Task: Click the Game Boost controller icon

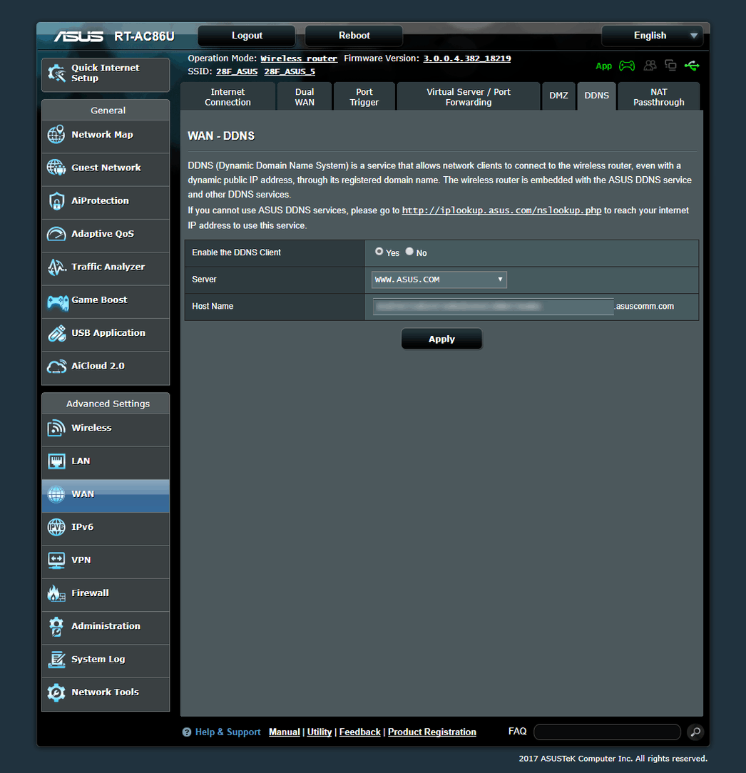Action: (58, 302)
